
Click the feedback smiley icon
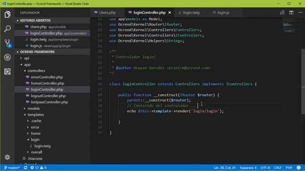point(299,168)
